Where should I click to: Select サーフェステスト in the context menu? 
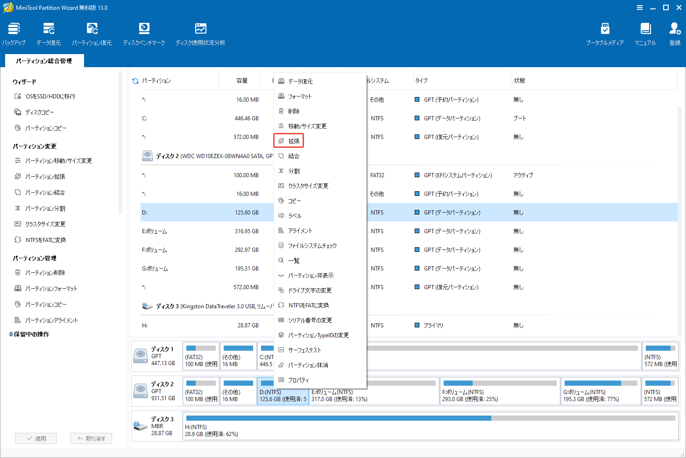pos(303,350)
